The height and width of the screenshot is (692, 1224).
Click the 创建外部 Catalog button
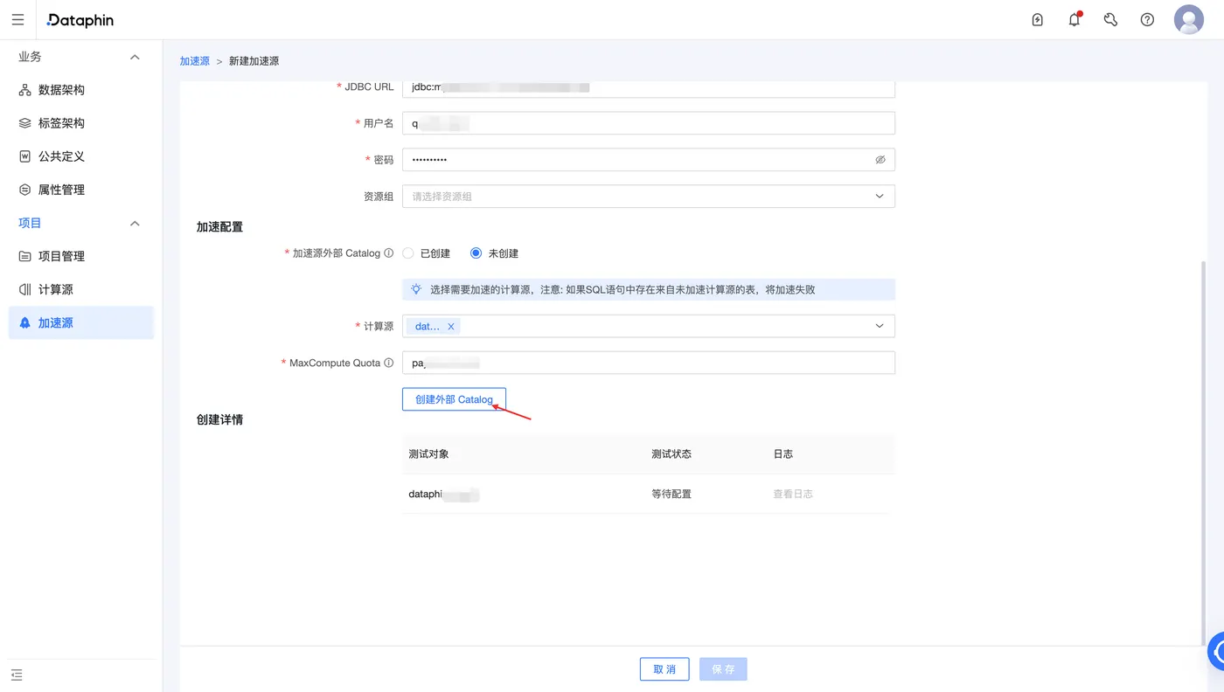[x=454, y=399]
